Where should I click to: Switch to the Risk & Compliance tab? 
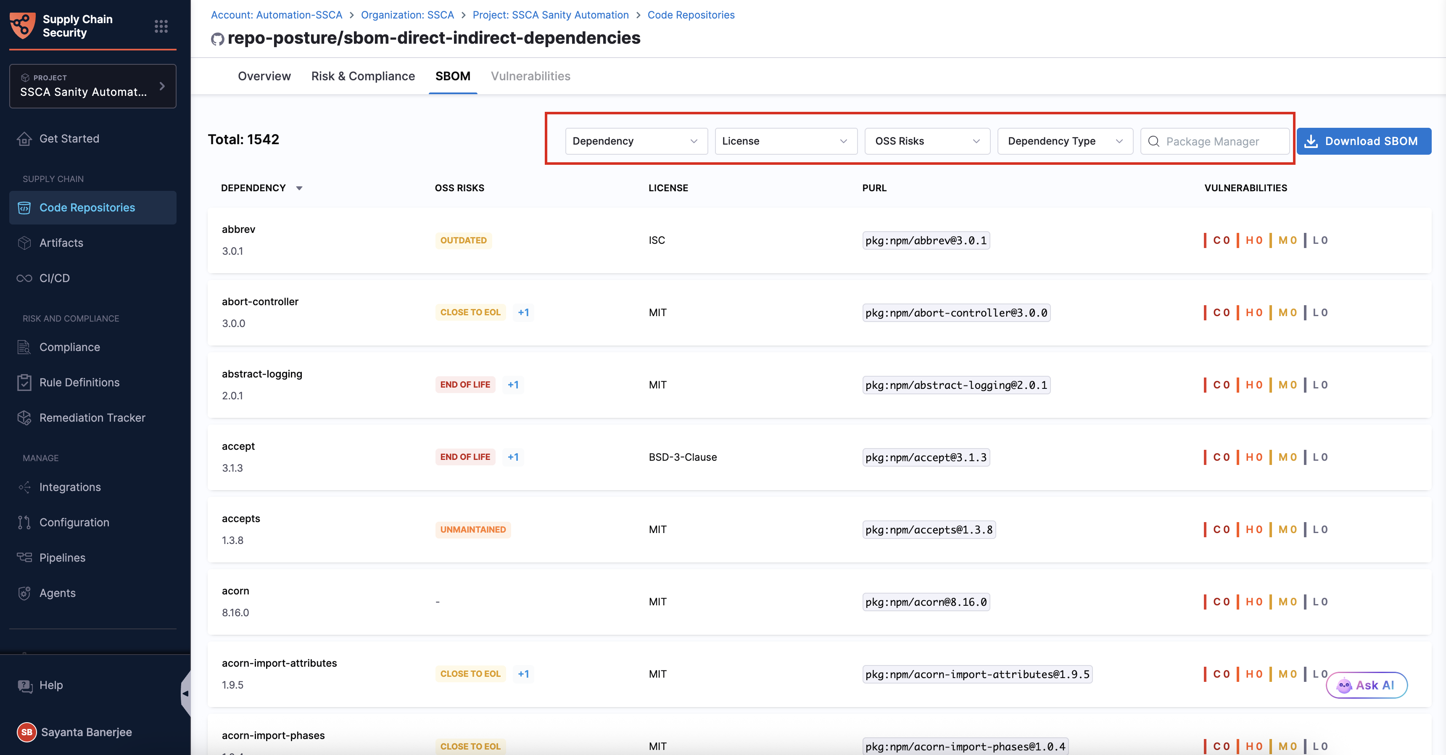click(363, 76)
